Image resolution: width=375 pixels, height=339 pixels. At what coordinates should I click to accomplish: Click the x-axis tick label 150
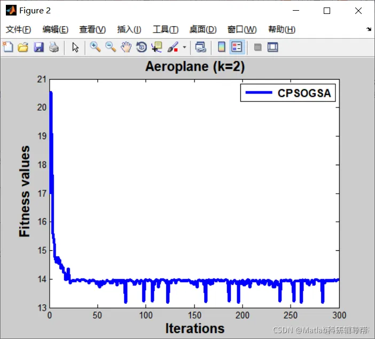(x=194, y=315)
